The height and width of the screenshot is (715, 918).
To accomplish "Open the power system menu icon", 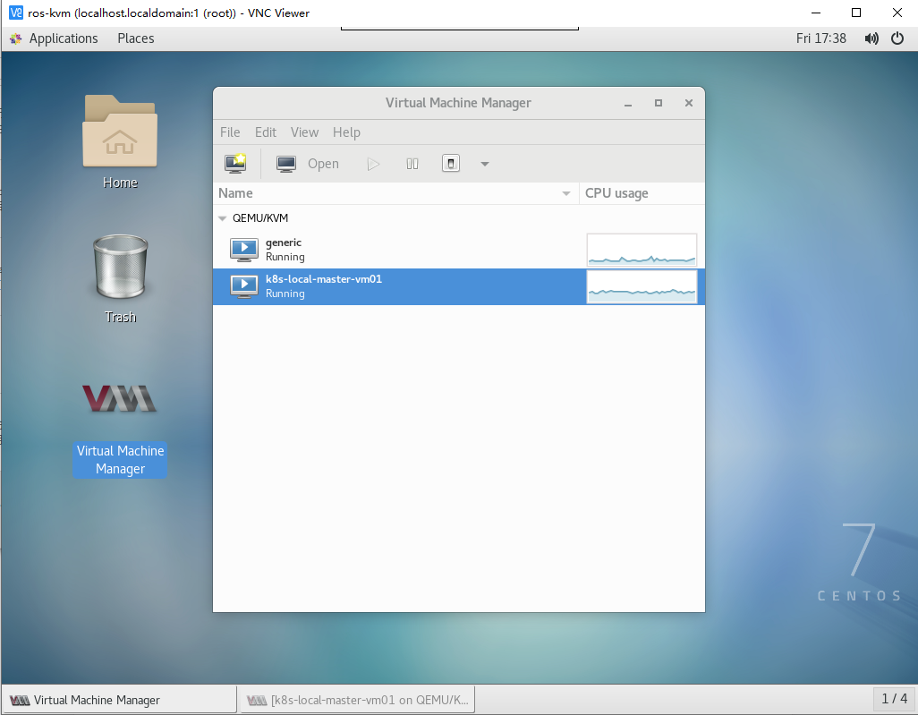I will [897, 38].
